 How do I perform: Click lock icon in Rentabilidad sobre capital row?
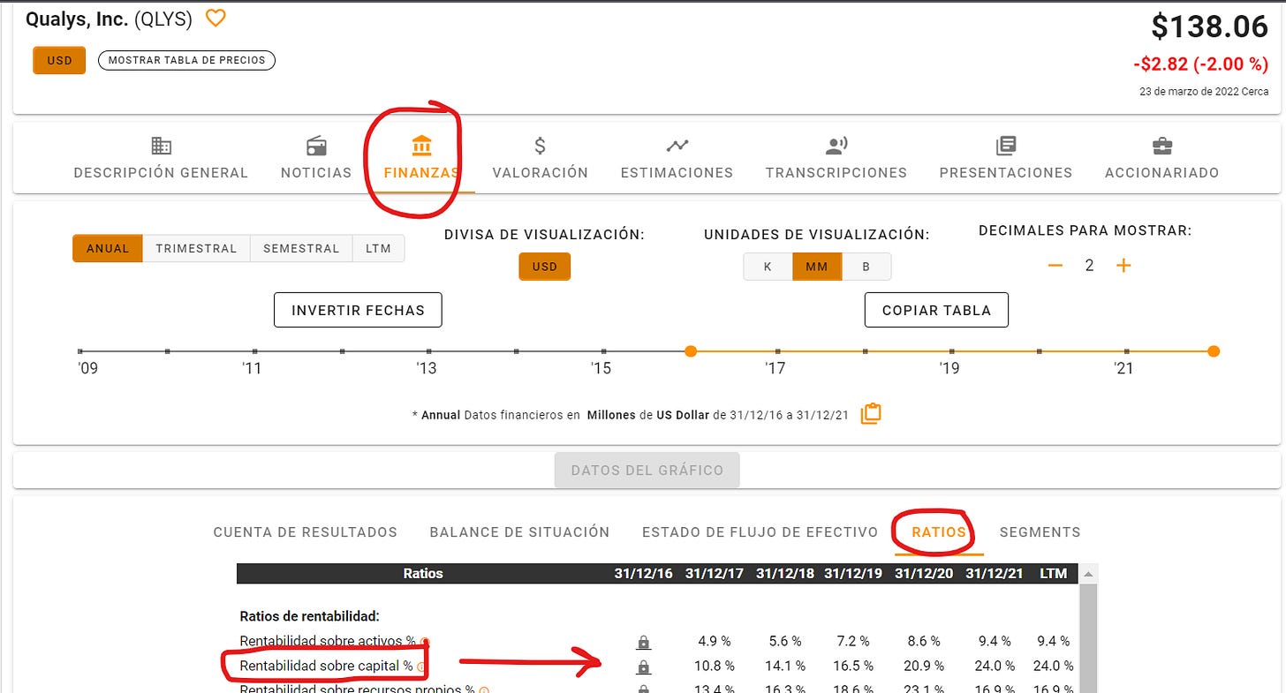643,667
